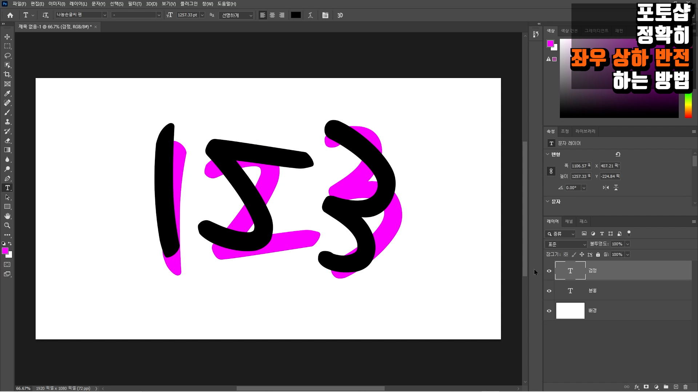This screenshot has width=698, height=392.
Task: Open the 필터(T) menu
Action: pos(135,4)
